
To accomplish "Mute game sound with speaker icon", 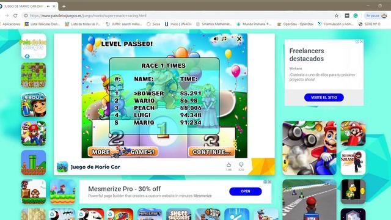I will [216, 38].
